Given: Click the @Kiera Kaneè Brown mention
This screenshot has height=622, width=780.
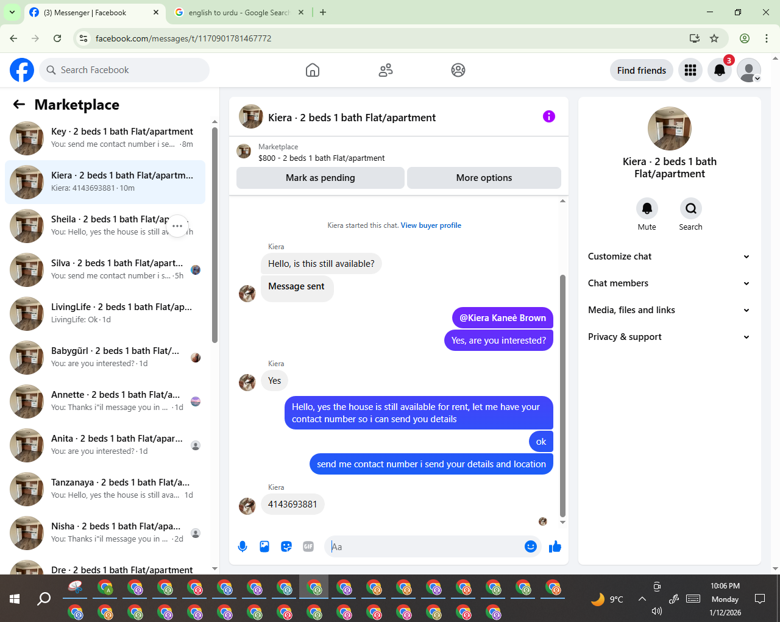Looking at the screenshot, I should tap(503, 318).
